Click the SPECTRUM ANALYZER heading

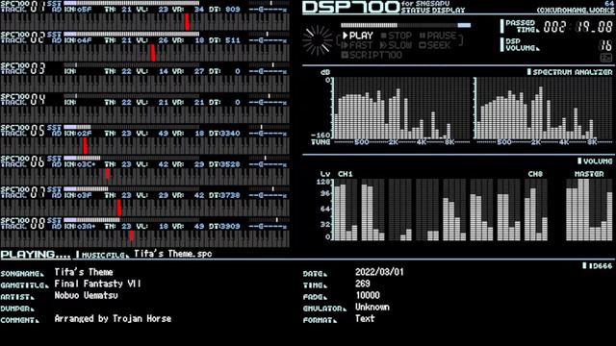coord(570,72)
